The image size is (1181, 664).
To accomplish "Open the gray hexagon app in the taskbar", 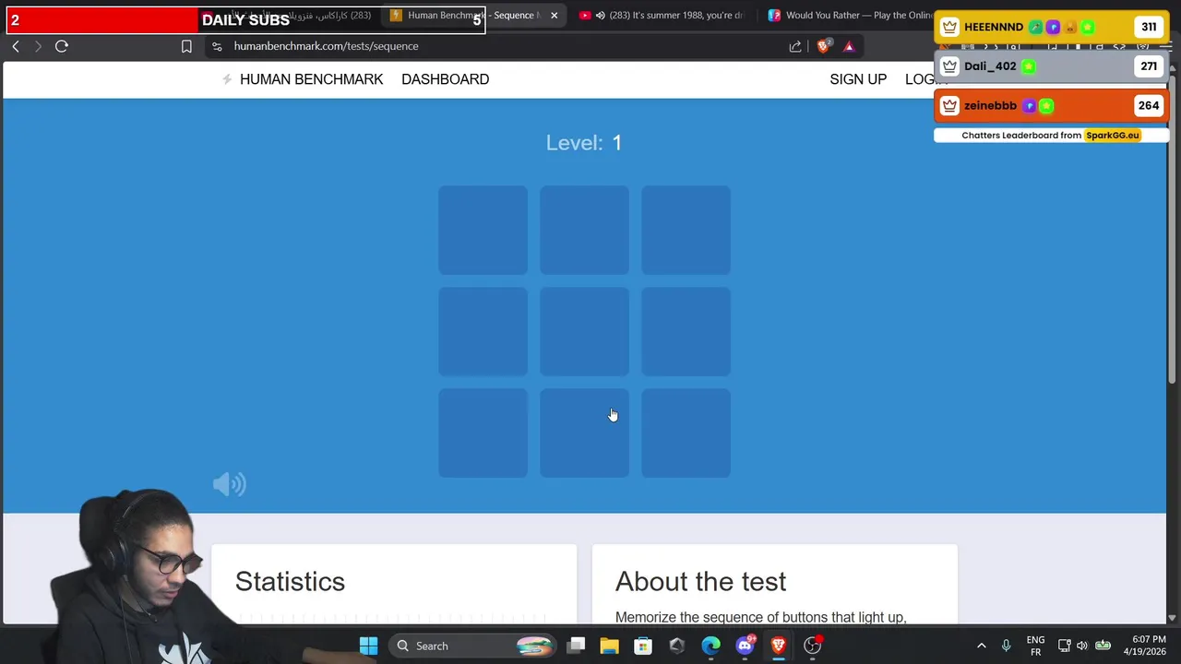I will click(x=677, y=646).
